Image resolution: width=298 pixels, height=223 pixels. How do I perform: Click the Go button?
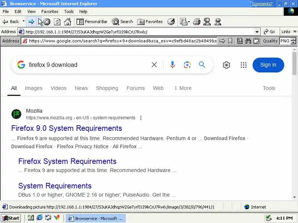[x=269, y=32]
